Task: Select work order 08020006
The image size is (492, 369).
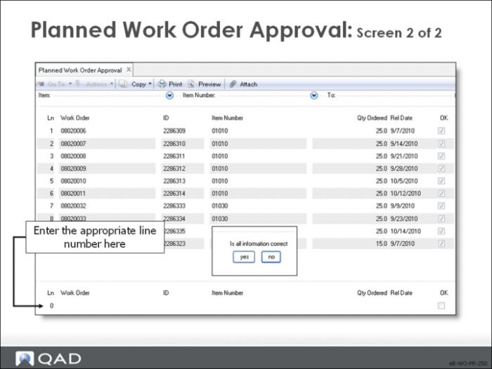Action: pyautogui.click(x=73, y=131)
